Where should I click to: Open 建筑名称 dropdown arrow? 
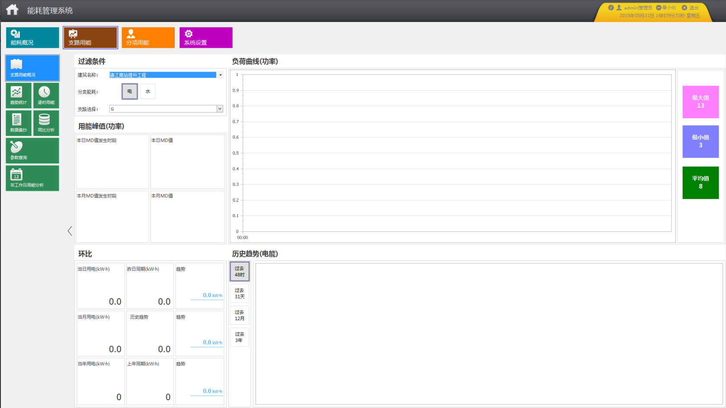click(221, 75)
